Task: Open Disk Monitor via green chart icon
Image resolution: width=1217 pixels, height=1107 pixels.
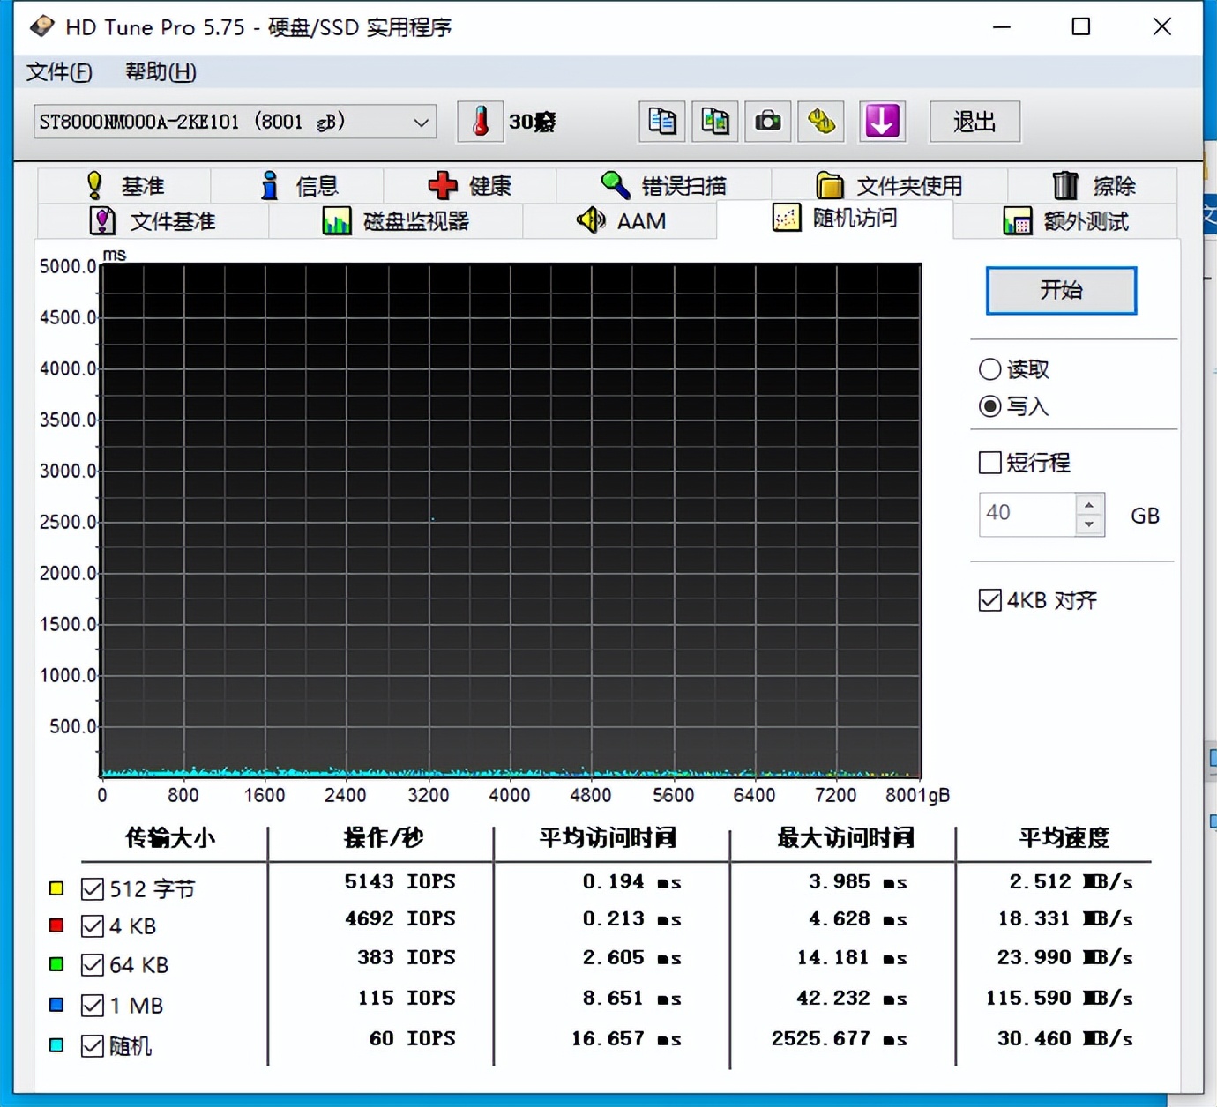Action: point(397,220)
